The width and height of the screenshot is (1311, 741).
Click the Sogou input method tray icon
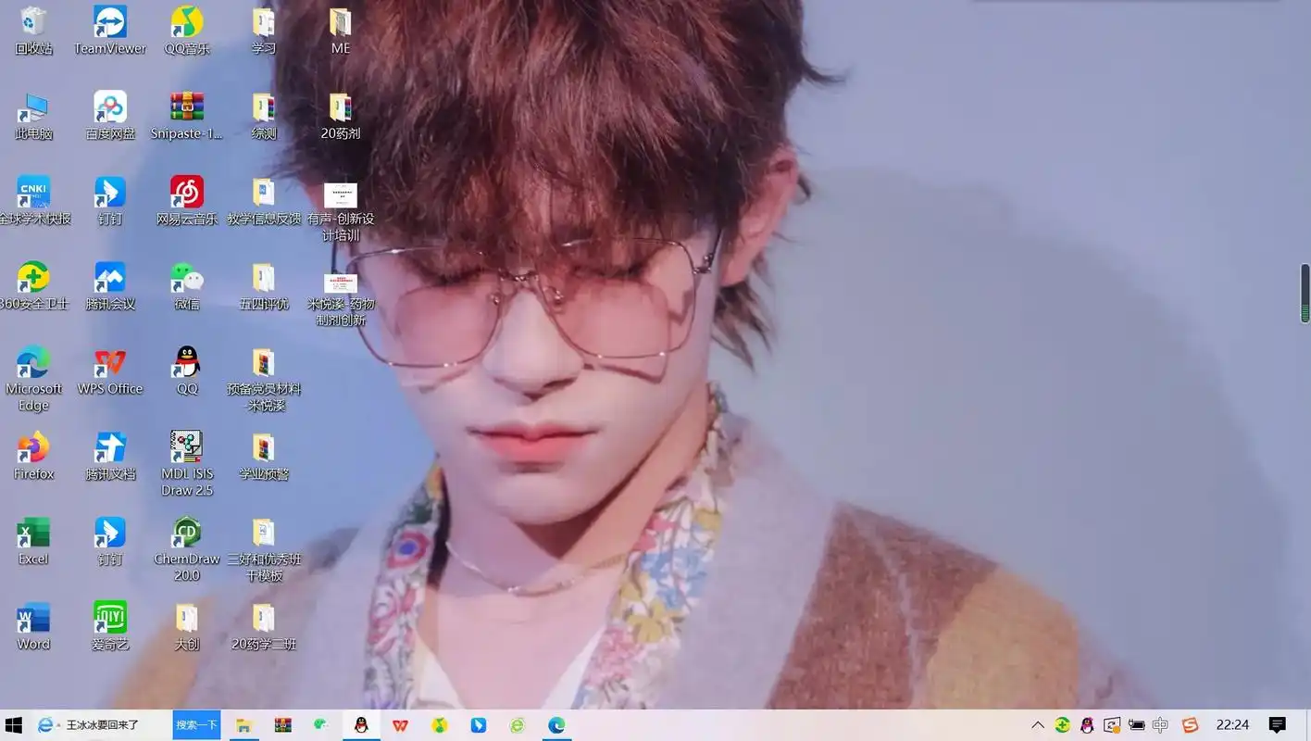tap(1190, 725)
